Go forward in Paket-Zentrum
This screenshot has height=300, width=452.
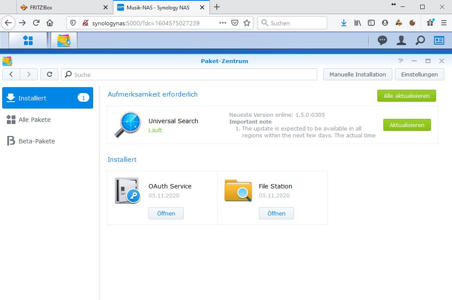pyautogui.click(x=29, y=74)
